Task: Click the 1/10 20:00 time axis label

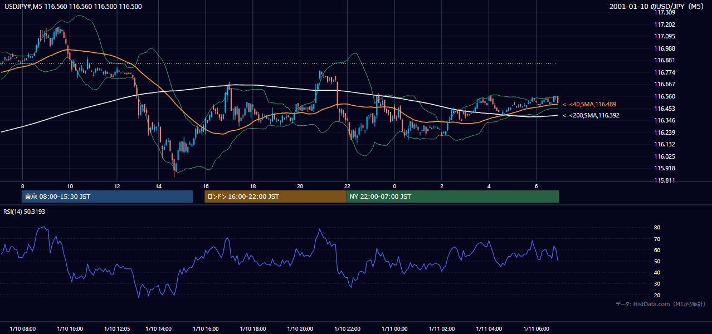Action: [x=300, y=328]
